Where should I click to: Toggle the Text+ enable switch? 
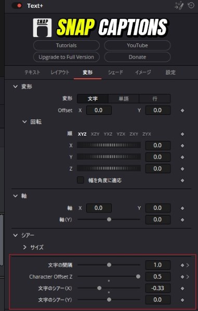click(x=17, y=6)
